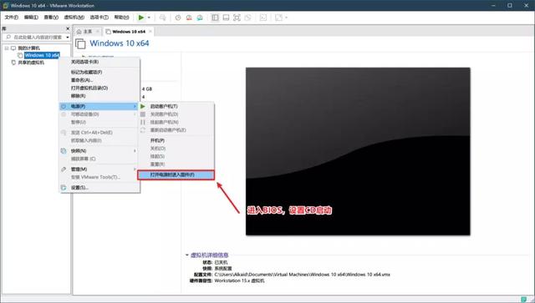This screenshot has height=303, width=535.
Task: Click 安装 VMware Tools(T)... menu entry
Action: [x=99, y=177]
